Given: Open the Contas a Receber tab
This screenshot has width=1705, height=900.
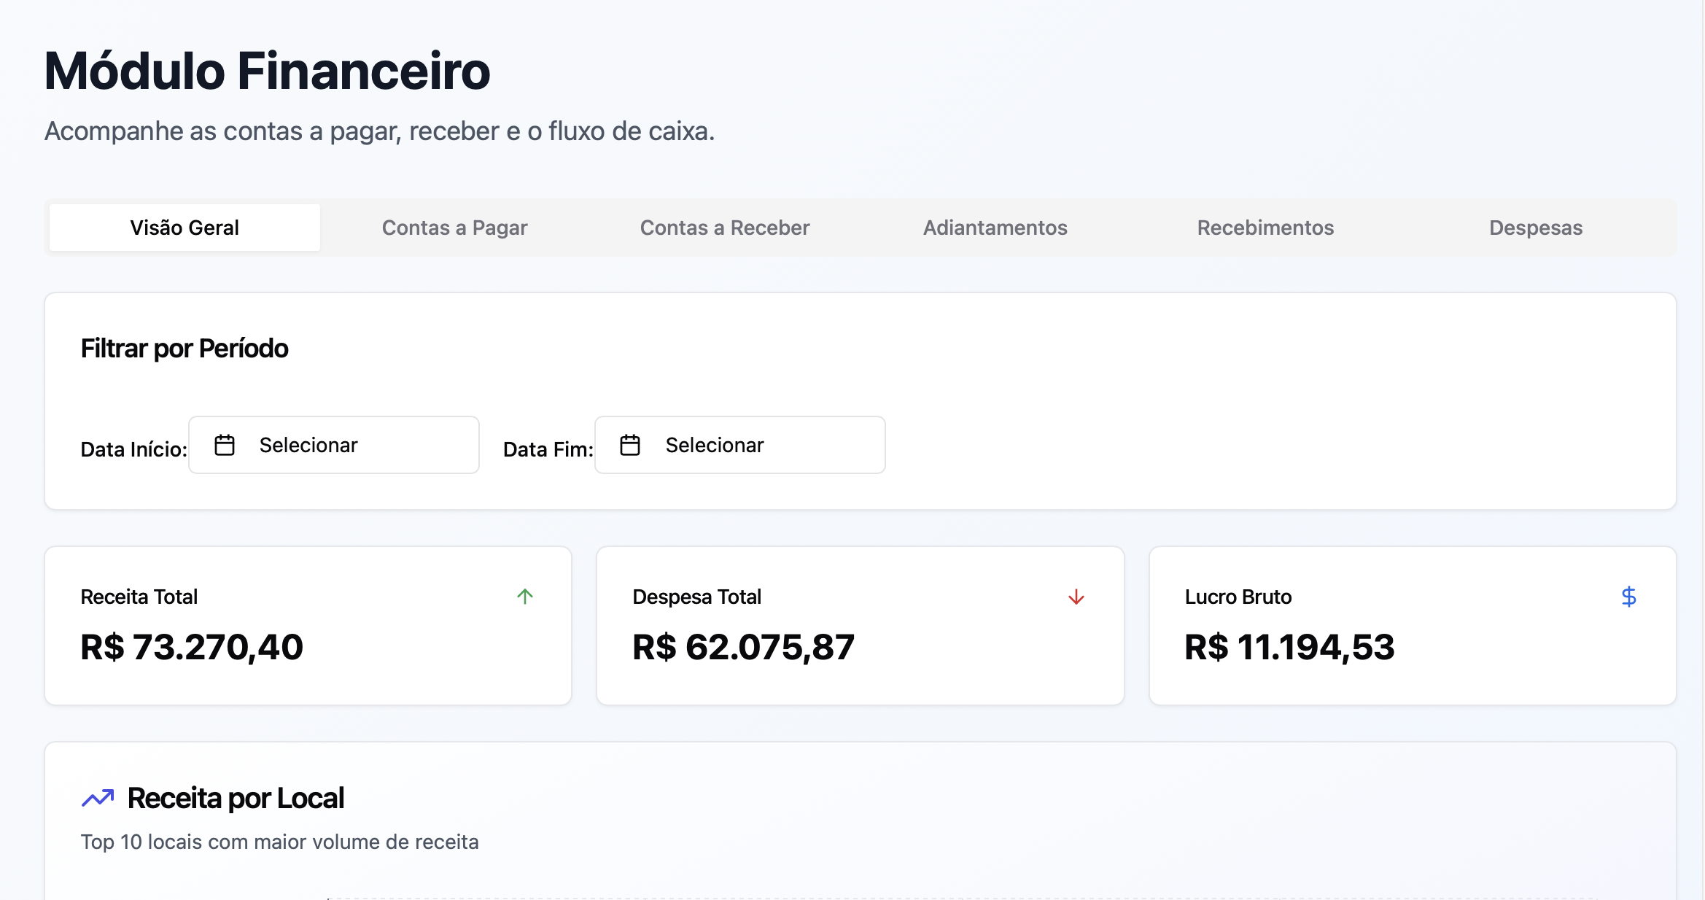Looking at the screenshot, I should point(725,228).
